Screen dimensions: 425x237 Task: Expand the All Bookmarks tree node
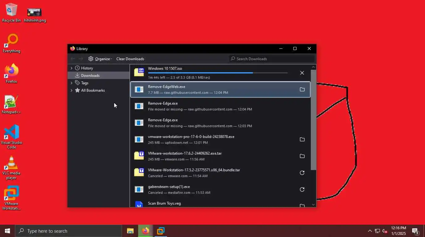[71, 90]
